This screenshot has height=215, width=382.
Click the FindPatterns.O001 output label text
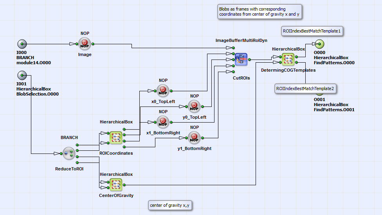click(x=334, y=110)
